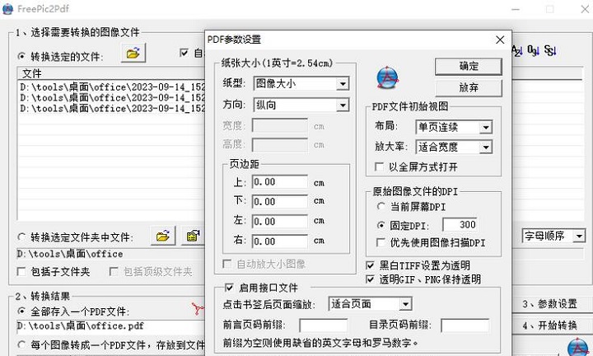Click the 放弃 cancel button
The width and height of the screenshot is (593, 356).
coord(469,88)
